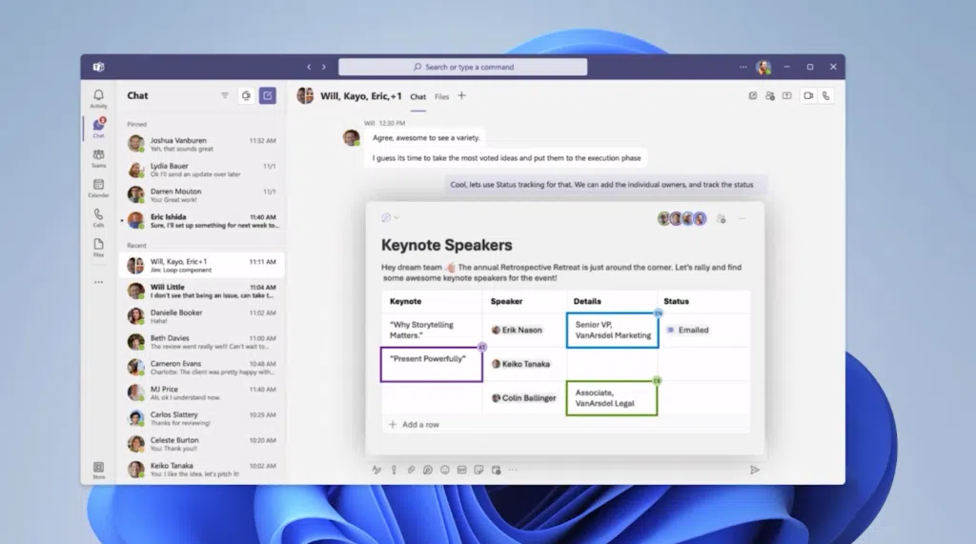This screenshot has width=976, height=544.
Task: Show more apps ellipsis in sidebar
Action: 98,282
